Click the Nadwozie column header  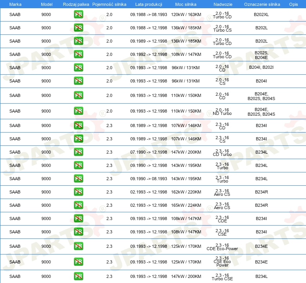click(x=223, y=4)
